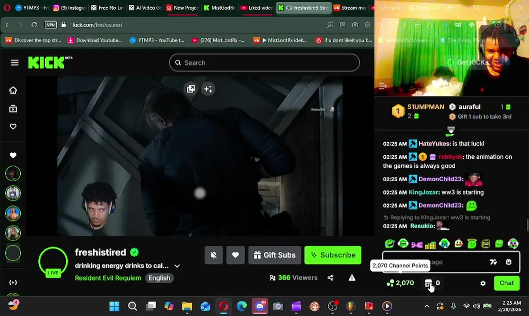
Task: Open Resident Evil Requiem category link
Action: point(108,278)
